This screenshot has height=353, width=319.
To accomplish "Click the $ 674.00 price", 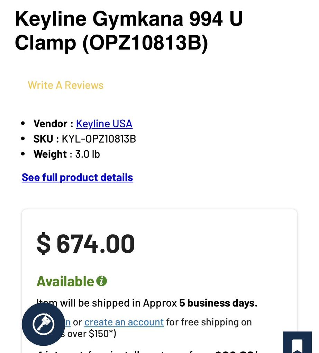I will tap(85, 244).
